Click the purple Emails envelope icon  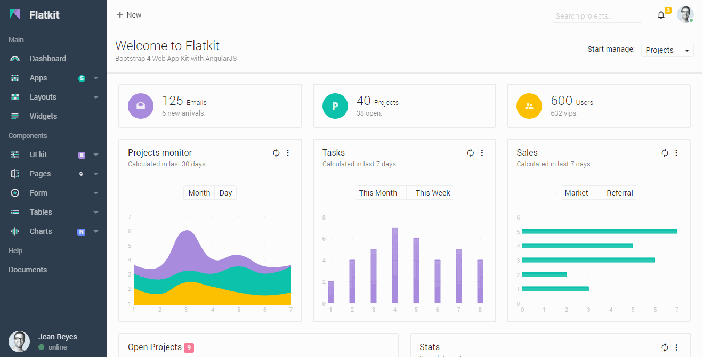tap(140, 106)
